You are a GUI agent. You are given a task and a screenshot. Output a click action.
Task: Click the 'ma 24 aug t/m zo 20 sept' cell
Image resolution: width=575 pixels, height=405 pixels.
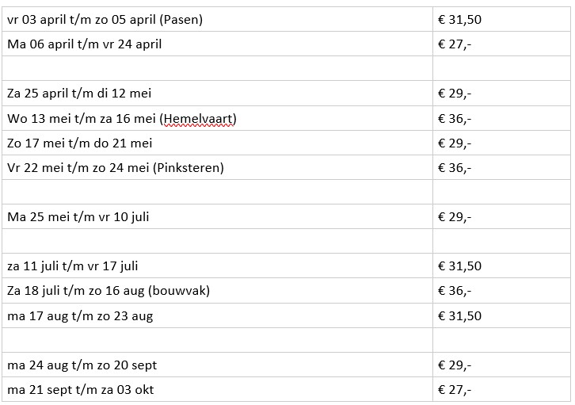pos(82,365)
